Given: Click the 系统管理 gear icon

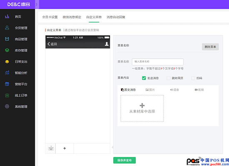Looking at the screenshot, I should 7,107.
